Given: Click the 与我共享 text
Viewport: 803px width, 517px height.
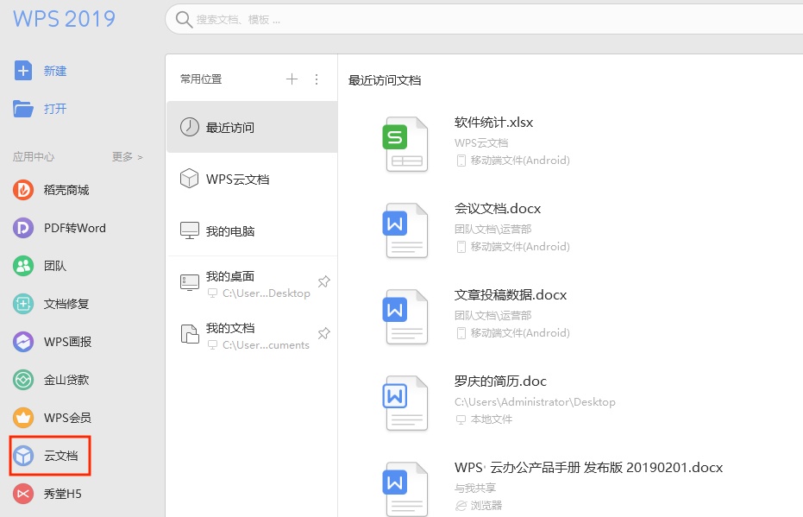Looking at the screenshot, I should tap(475, 488).
